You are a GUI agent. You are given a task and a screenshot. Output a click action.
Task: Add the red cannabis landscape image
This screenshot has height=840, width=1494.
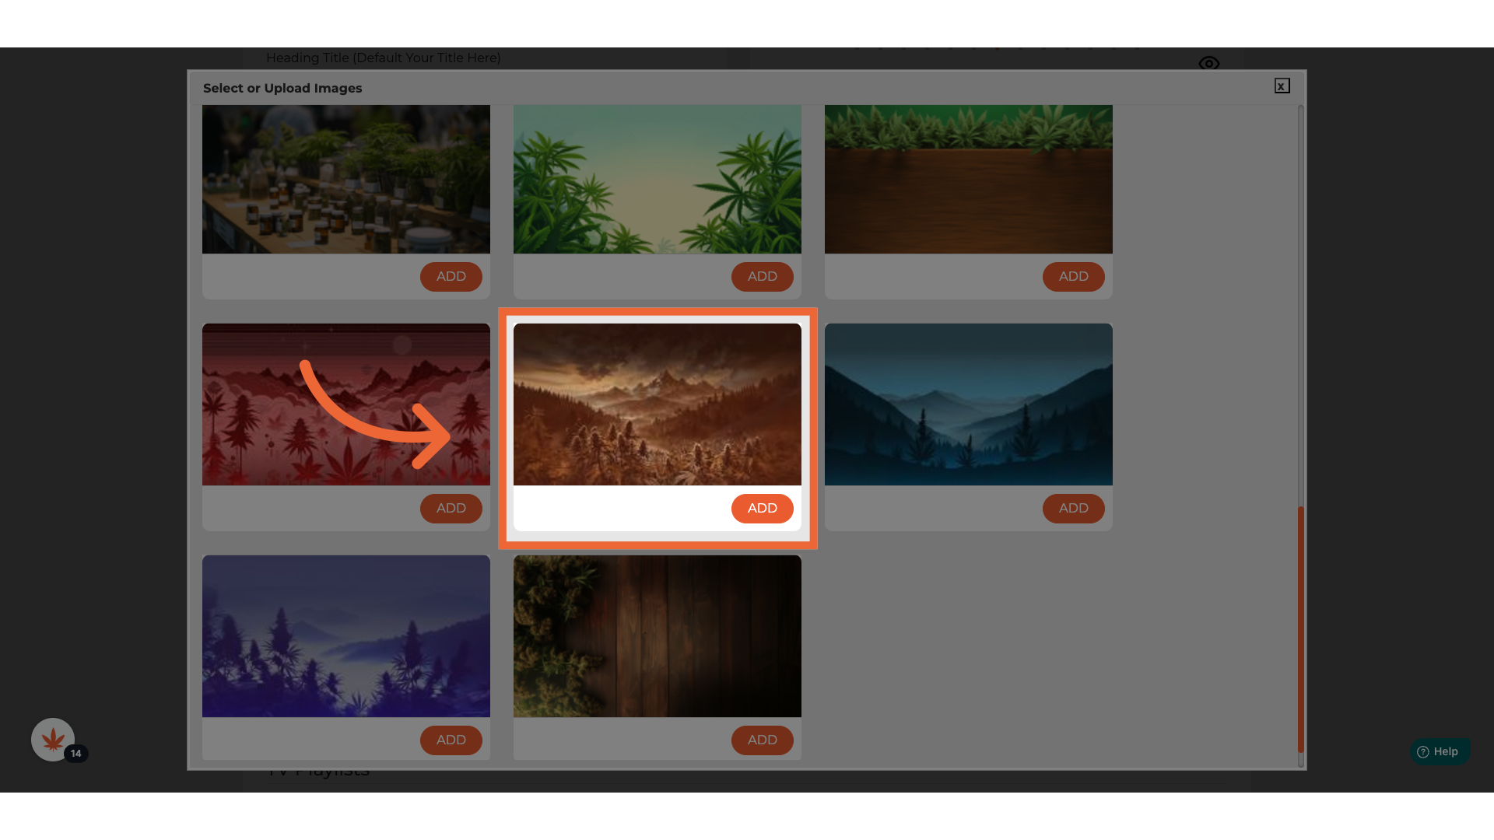tap(451, 509)
